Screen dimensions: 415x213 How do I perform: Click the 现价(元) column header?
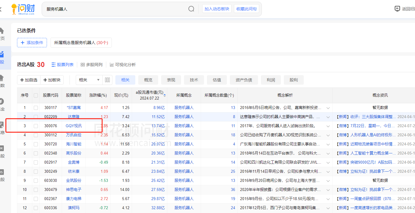point(121,95)
